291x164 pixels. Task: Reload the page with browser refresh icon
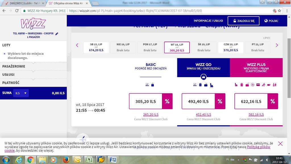click(17, 11)
